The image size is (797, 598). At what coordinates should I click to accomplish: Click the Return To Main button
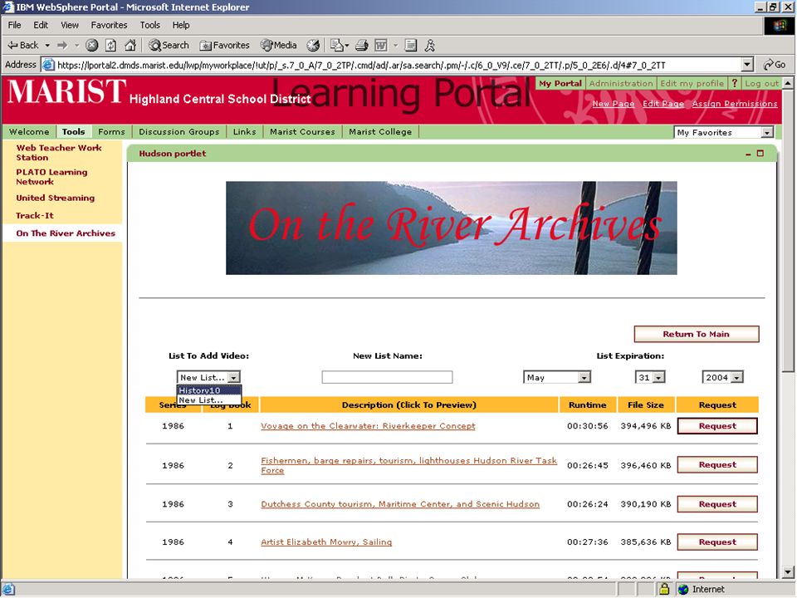pos(697,334)
